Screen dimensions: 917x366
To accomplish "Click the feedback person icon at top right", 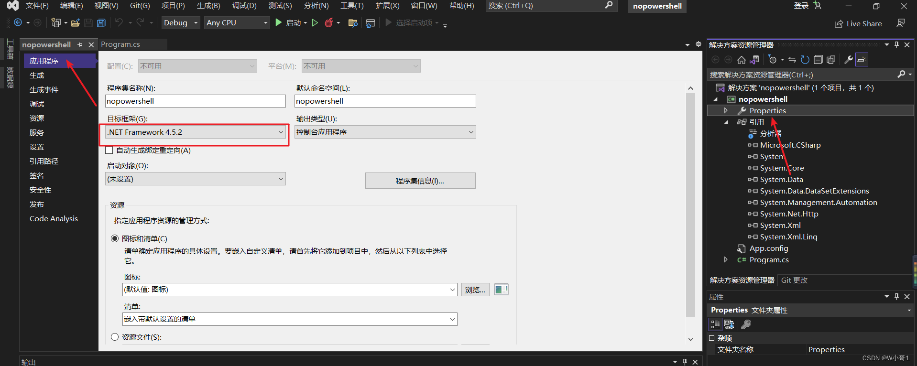I will pyautogui.click(x=901, y=23).
